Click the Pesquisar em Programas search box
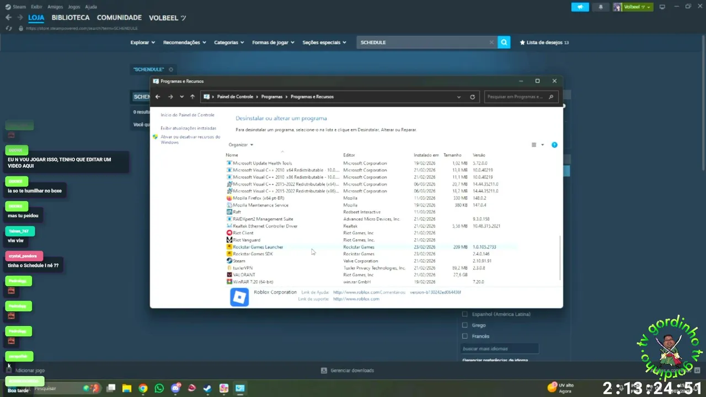The height and width of the screenshot is (397, 706). (521, 96)
